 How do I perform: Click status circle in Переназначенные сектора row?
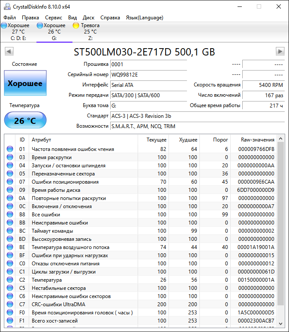[10, 174]
